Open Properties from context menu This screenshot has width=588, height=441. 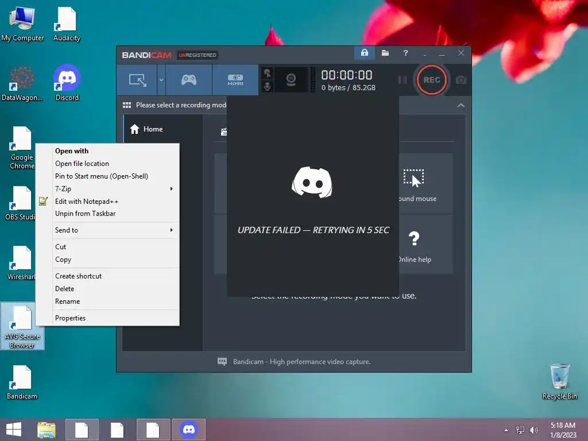pos(107,318)
